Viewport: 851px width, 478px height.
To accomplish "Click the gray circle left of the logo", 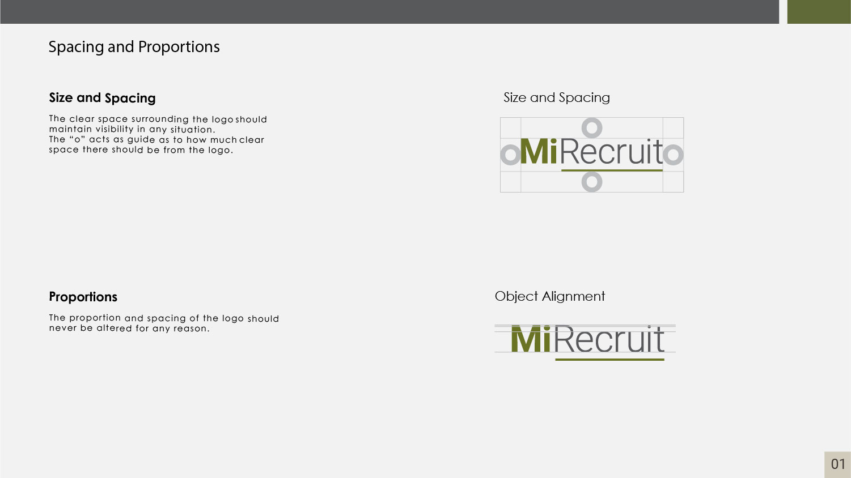I will point(510,155).
